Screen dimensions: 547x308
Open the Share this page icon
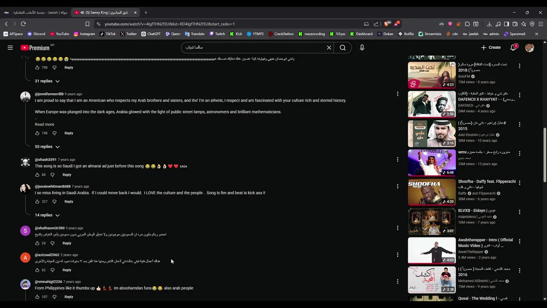pyautogui.click(x=376, y=24)
